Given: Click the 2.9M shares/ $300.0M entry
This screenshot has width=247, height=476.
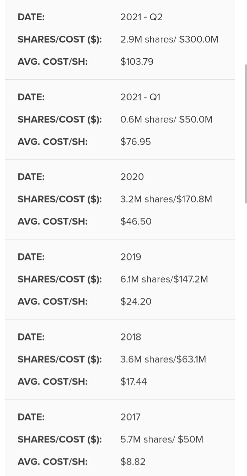Looking at the screenshot, I should click(x=169, y=39).
